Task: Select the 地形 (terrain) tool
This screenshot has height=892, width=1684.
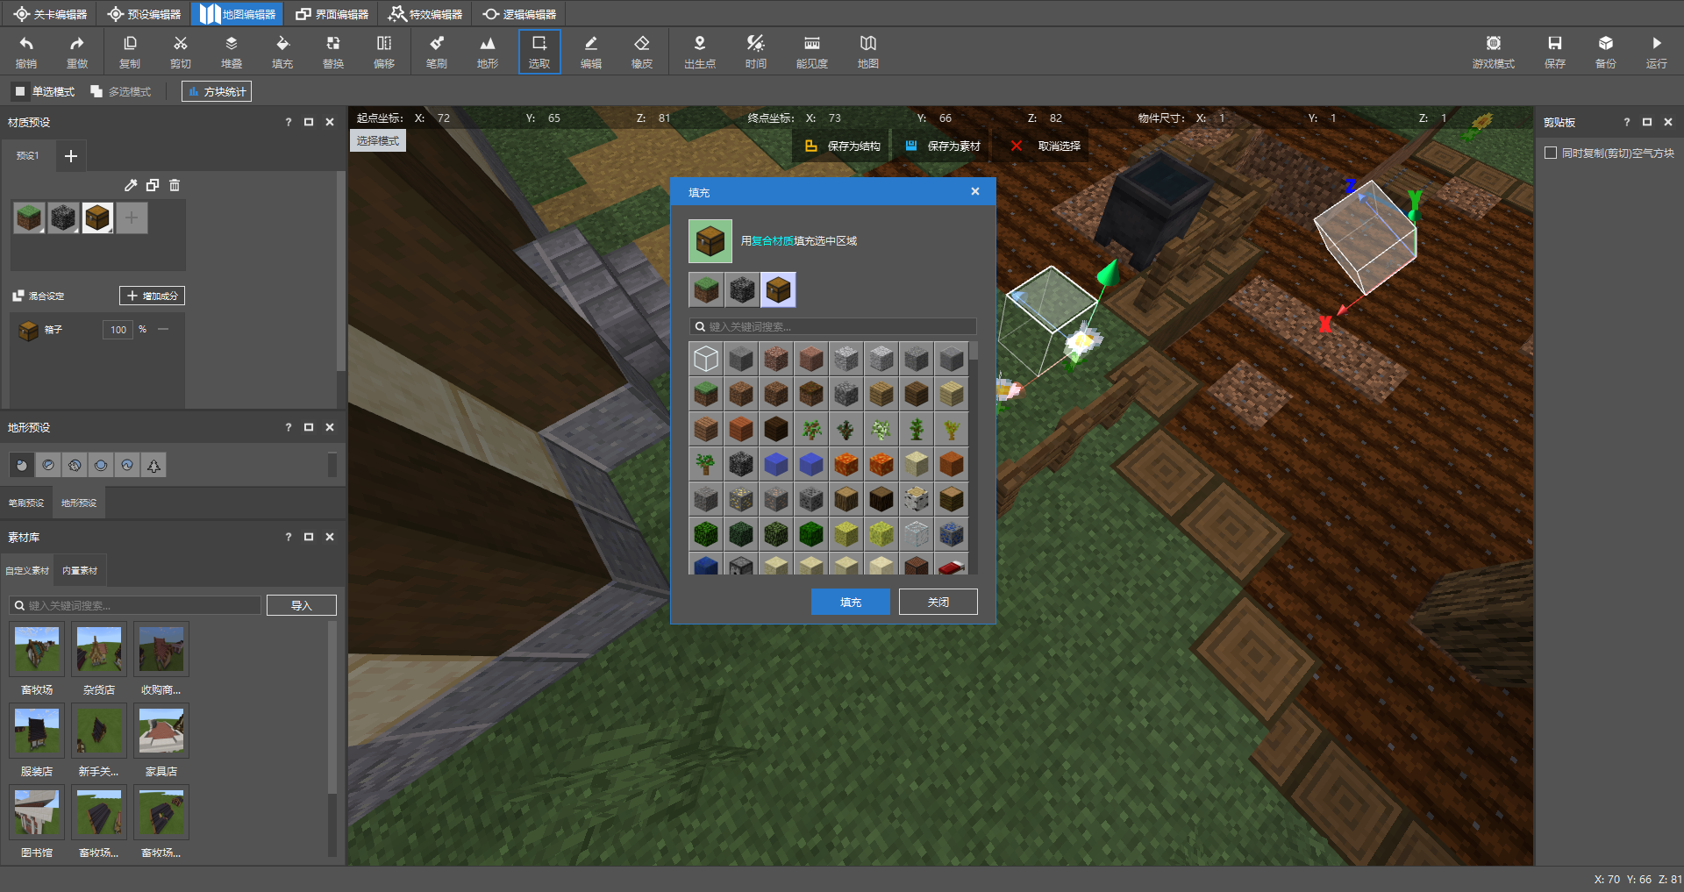Action: coord(488,52)
